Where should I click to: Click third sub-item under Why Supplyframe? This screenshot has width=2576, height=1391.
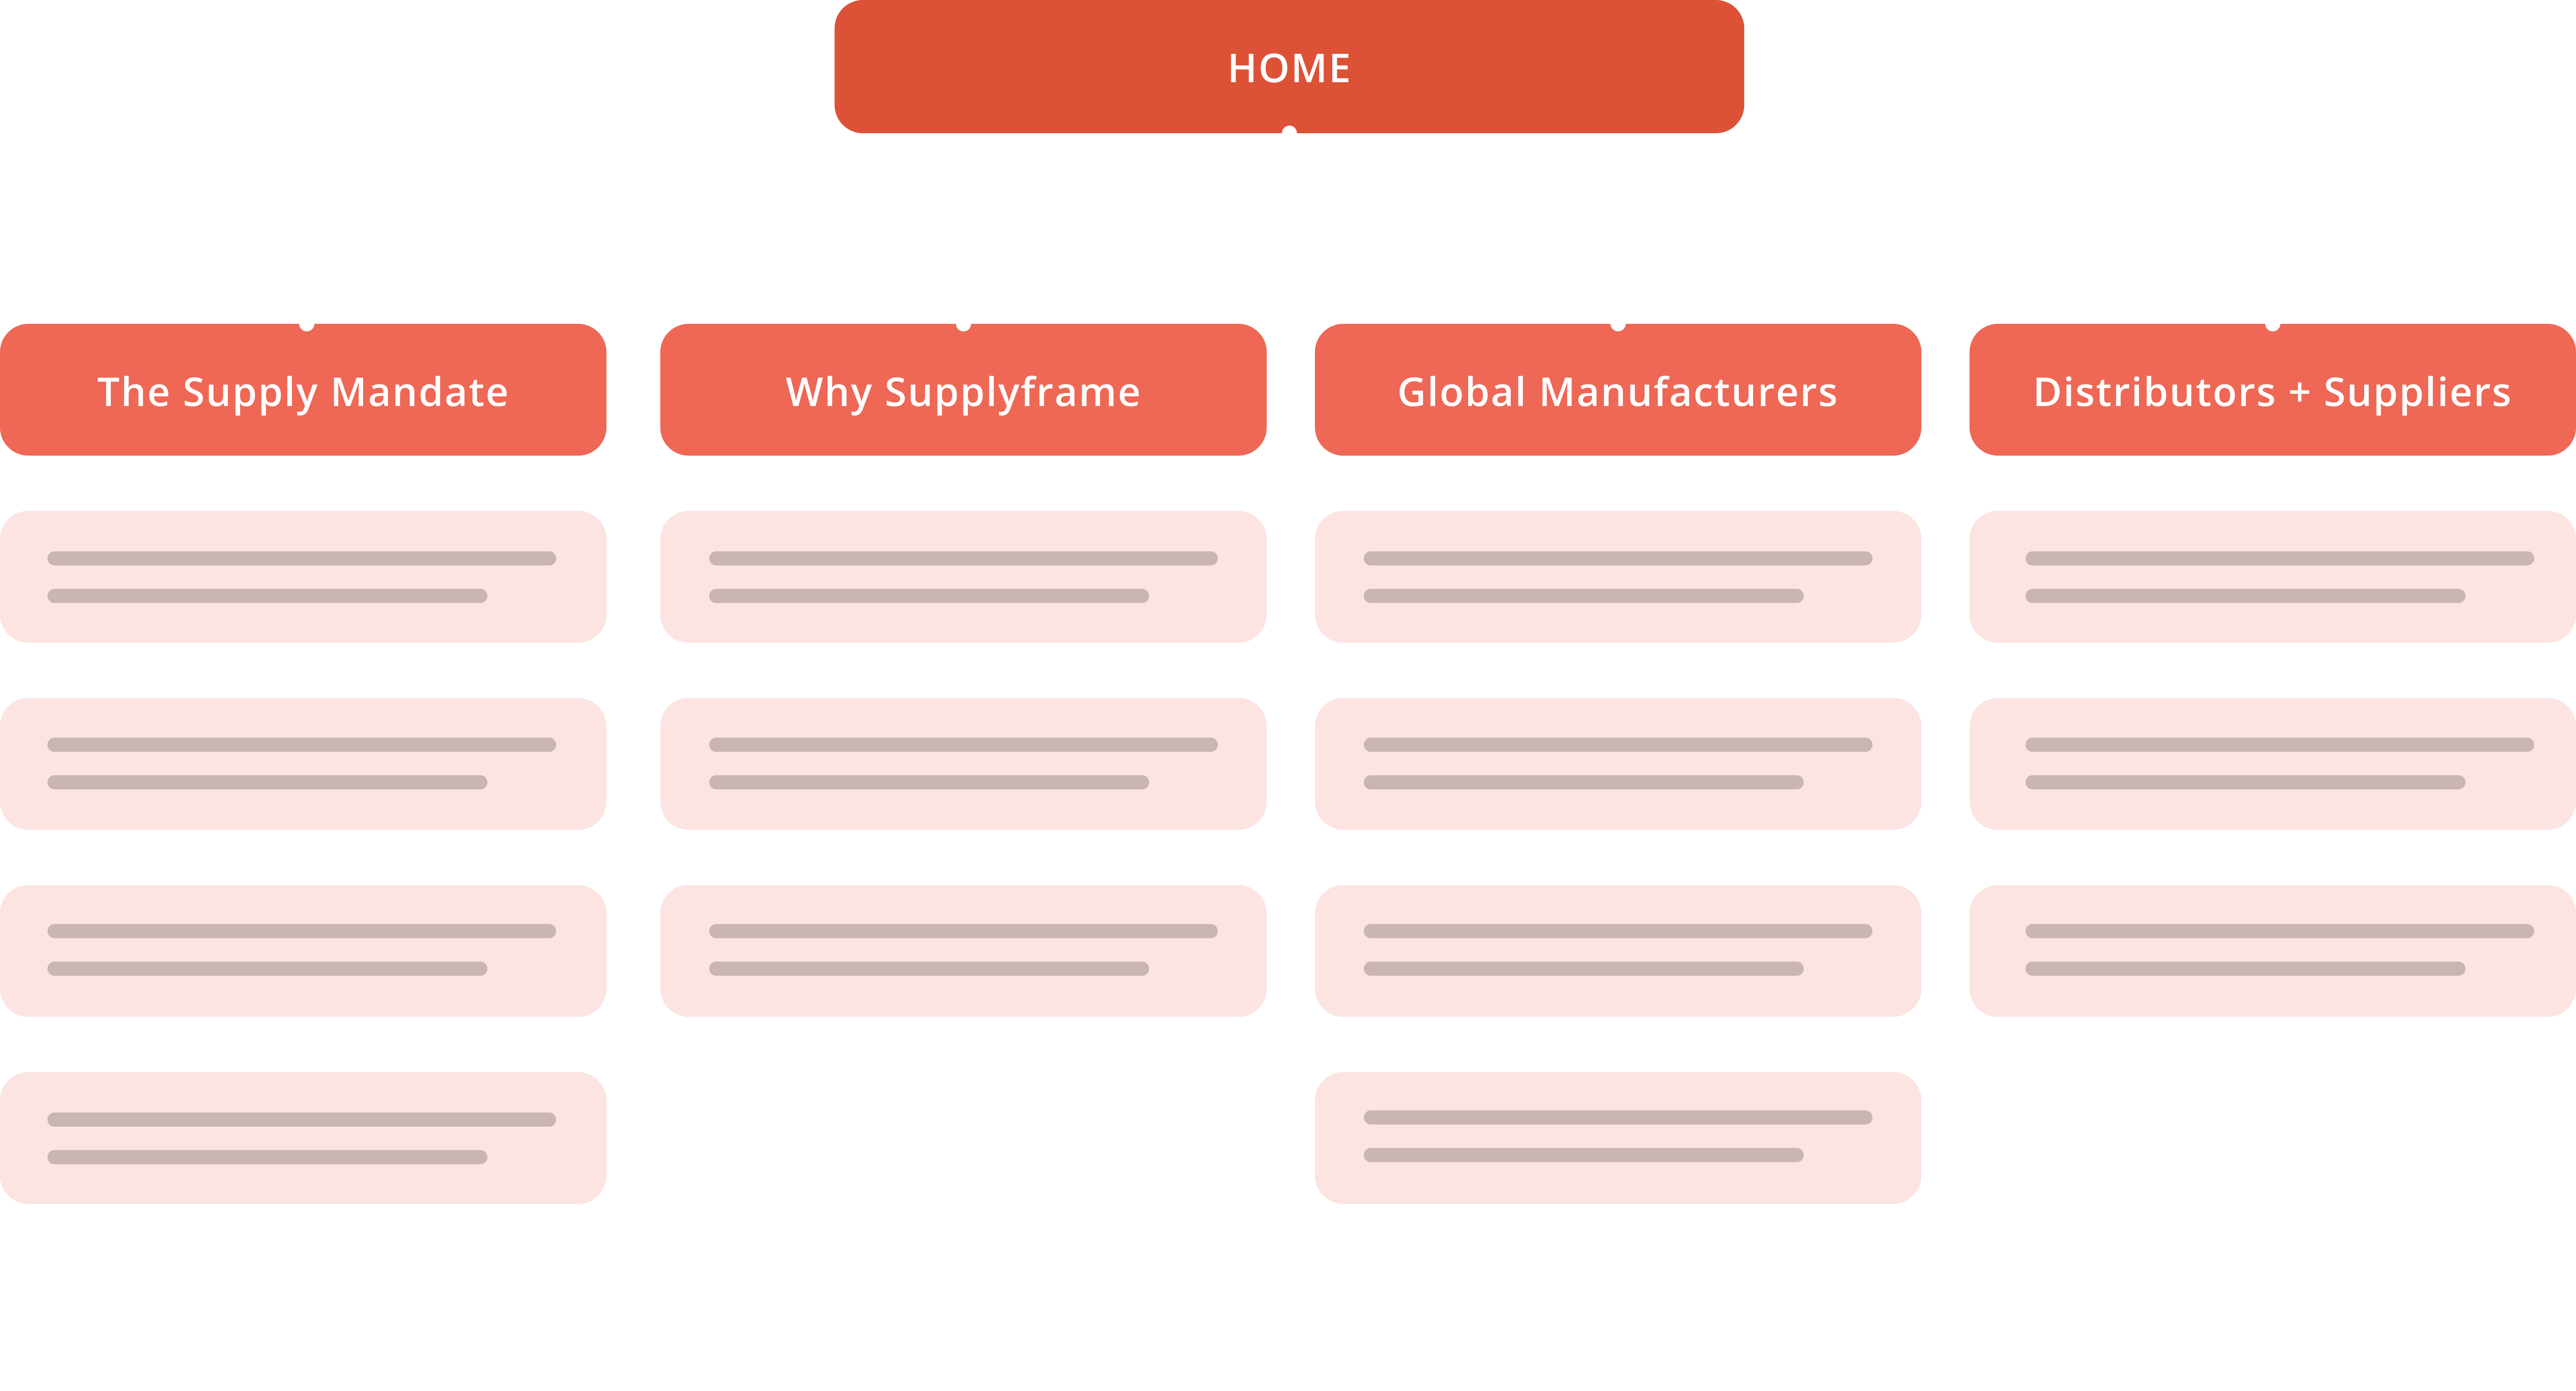[x=964, y=951]
